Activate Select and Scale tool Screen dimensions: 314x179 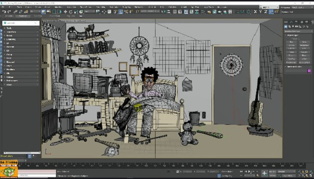[x=76, y=12]
